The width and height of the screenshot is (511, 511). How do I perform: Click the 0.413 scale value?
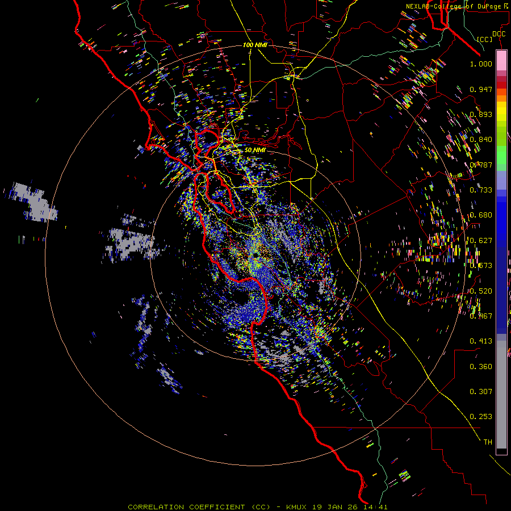point(481,341)
